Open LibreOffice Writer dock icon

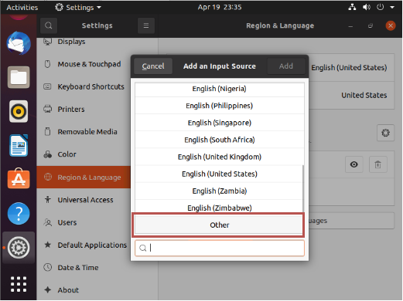click(x=19, y=145)
